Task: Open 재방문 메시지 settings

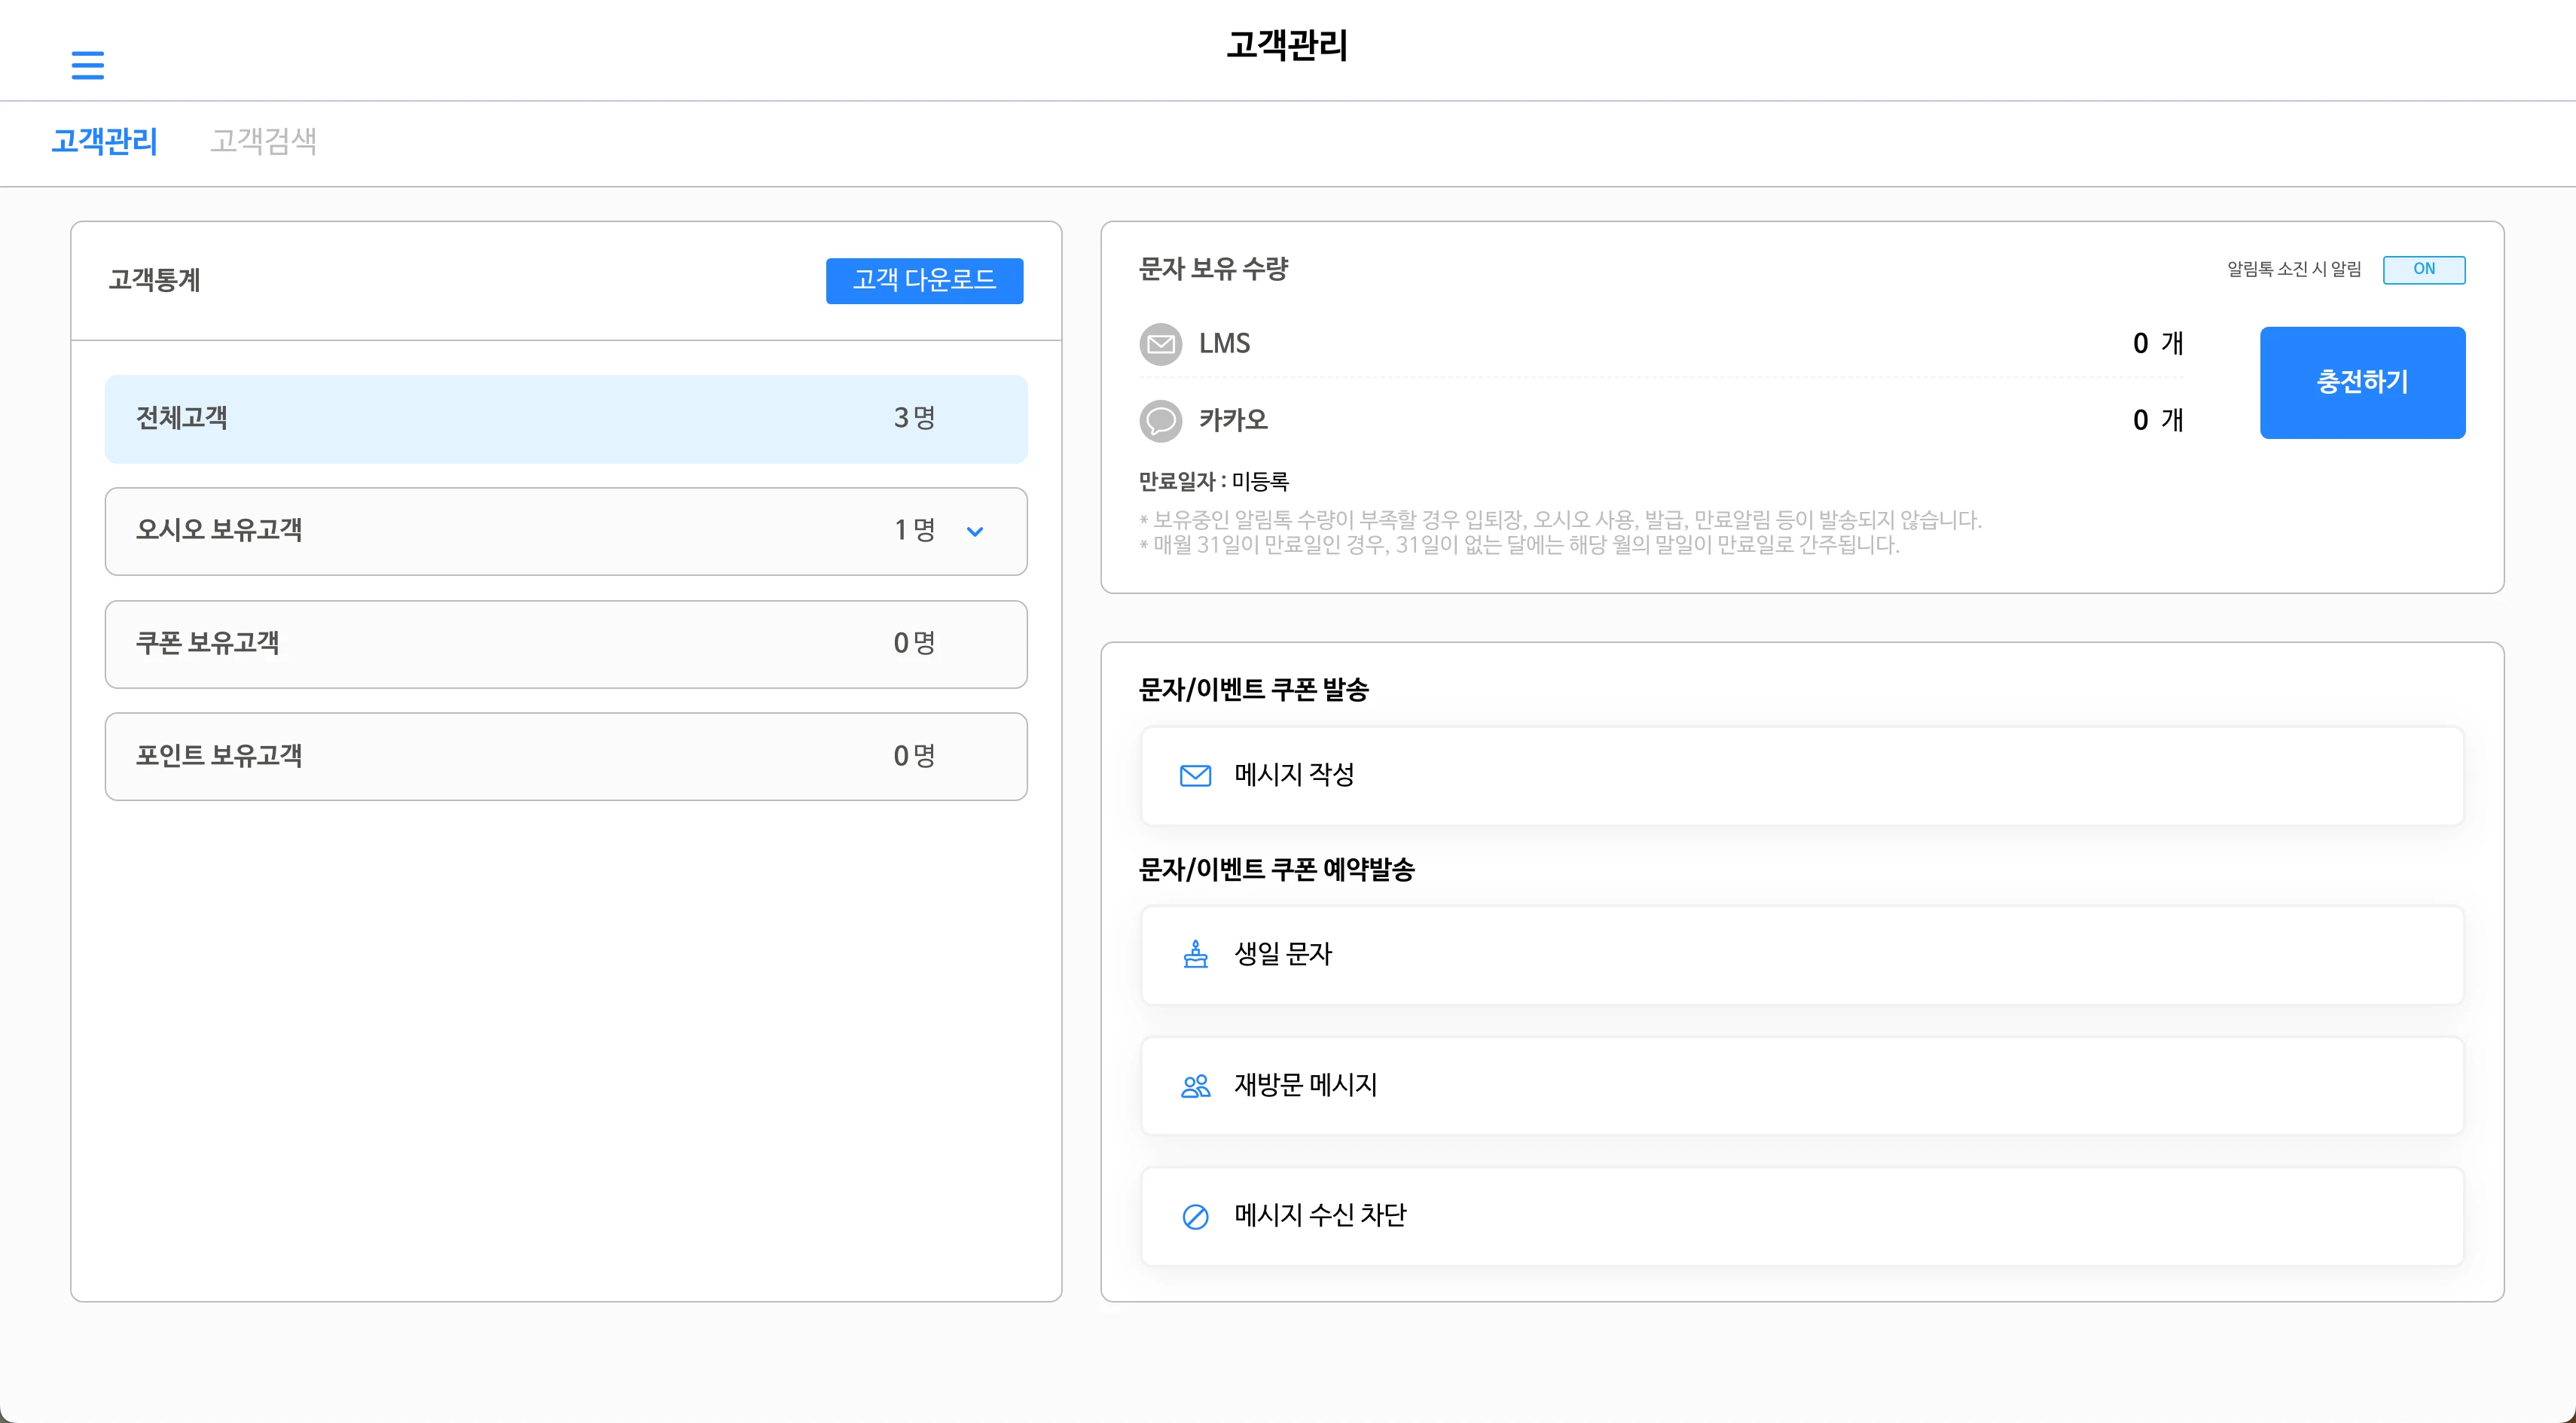Action: (x=1802, y=1086)
